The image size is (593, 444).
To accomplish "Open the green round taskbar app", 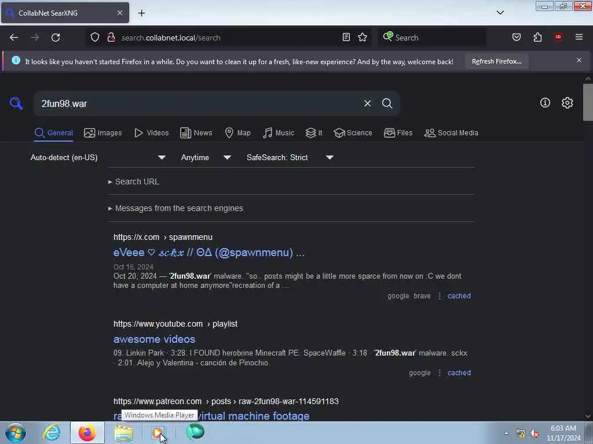I will click(195, 432).
